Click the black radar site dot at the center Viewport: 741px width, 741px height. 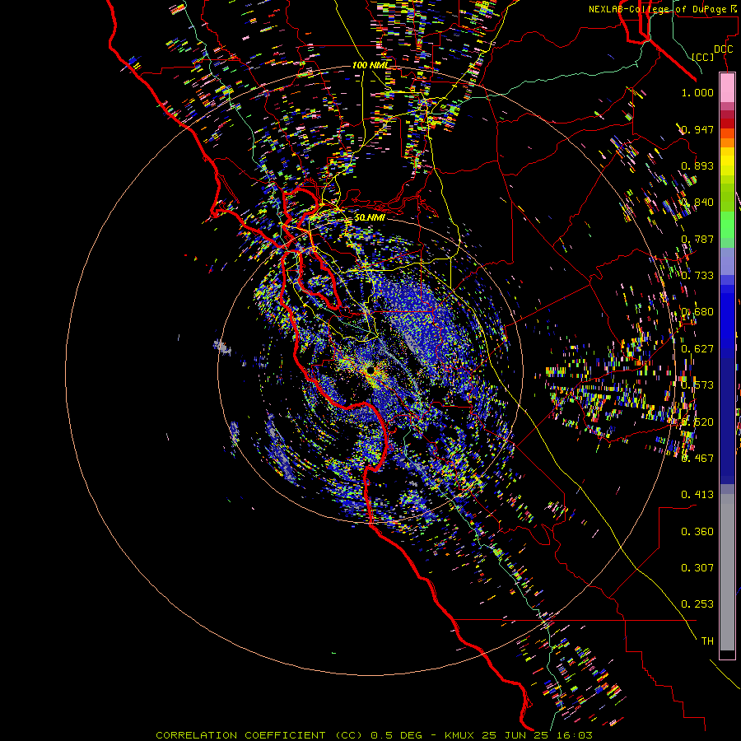[370, 370]
